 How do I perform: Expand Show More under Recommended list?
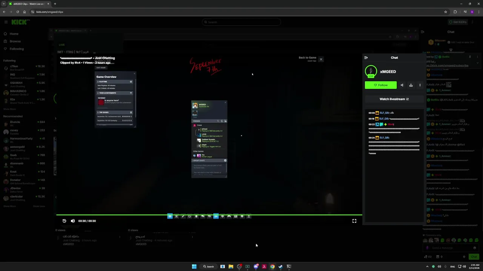(9, 206)
